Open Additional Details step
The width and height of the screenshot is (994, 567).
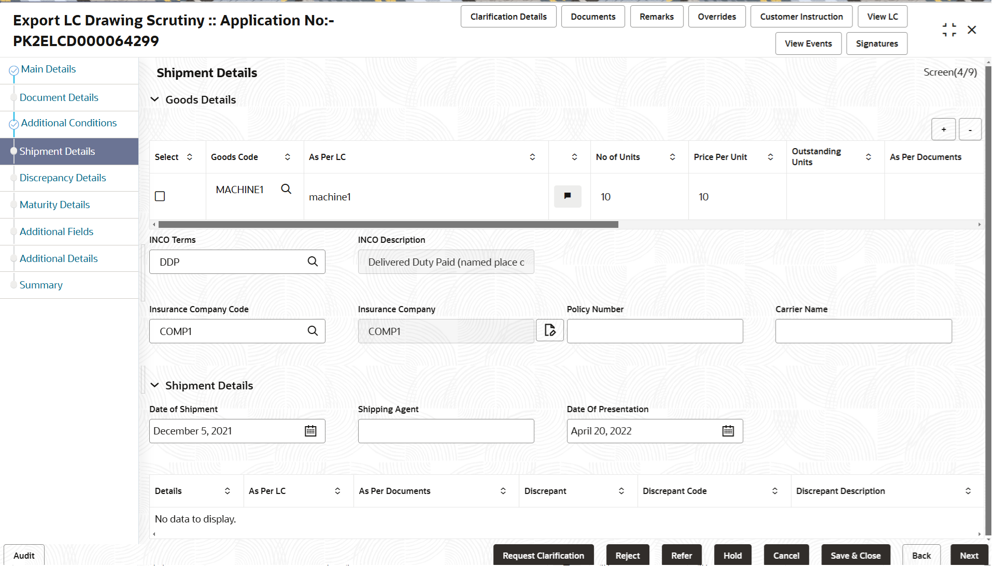(x=59, y=258)
